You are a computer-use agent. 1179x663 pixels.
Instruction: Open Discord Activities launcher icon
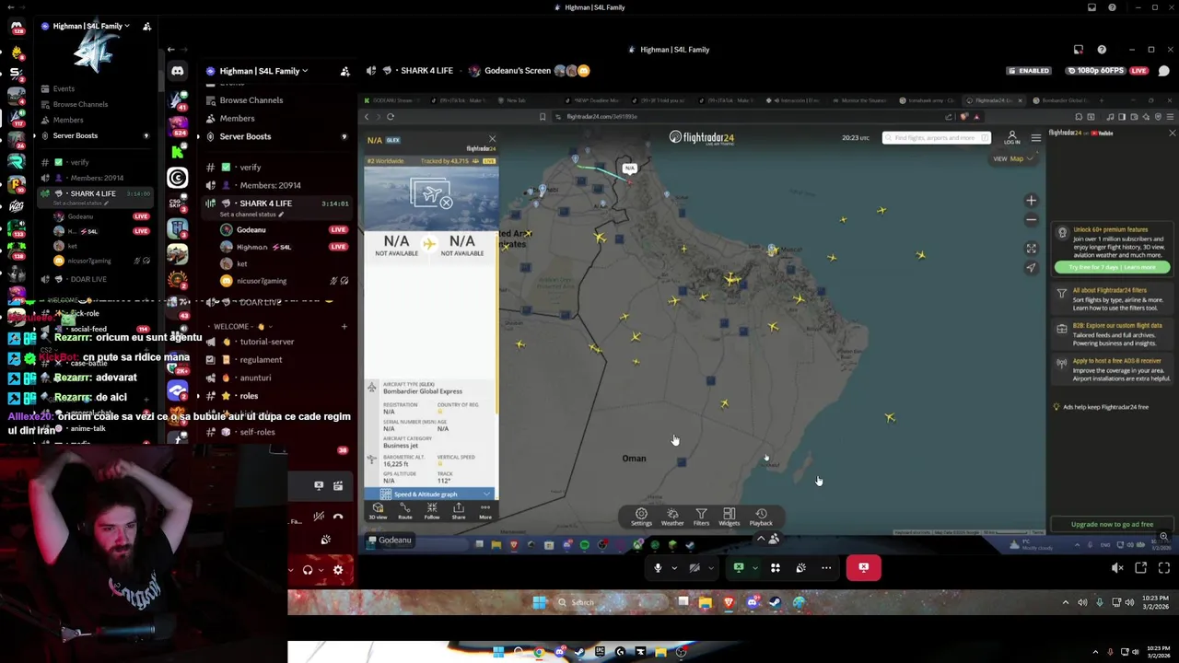(775, 567)
